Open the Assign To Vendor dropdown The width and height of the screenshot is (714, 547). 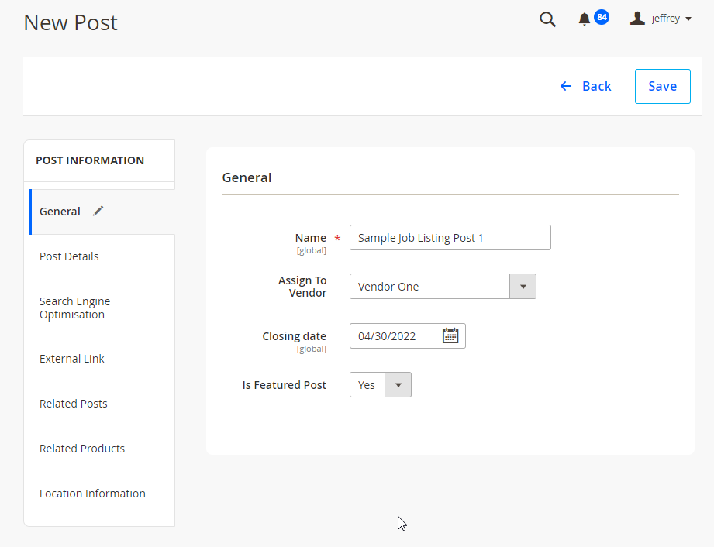coord(443,286)
